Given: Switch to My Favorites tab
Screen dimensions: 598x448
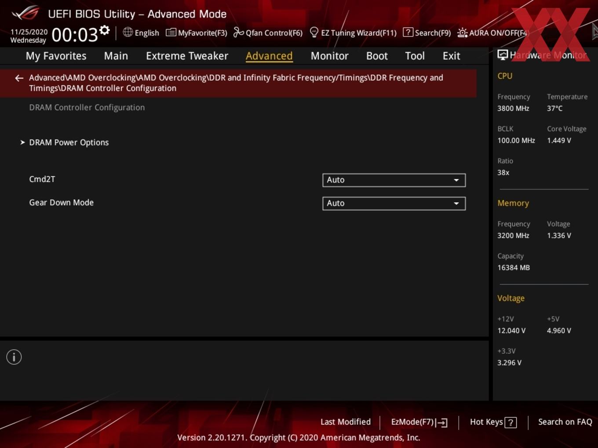Looking at the screenshot, I should 56,56.
